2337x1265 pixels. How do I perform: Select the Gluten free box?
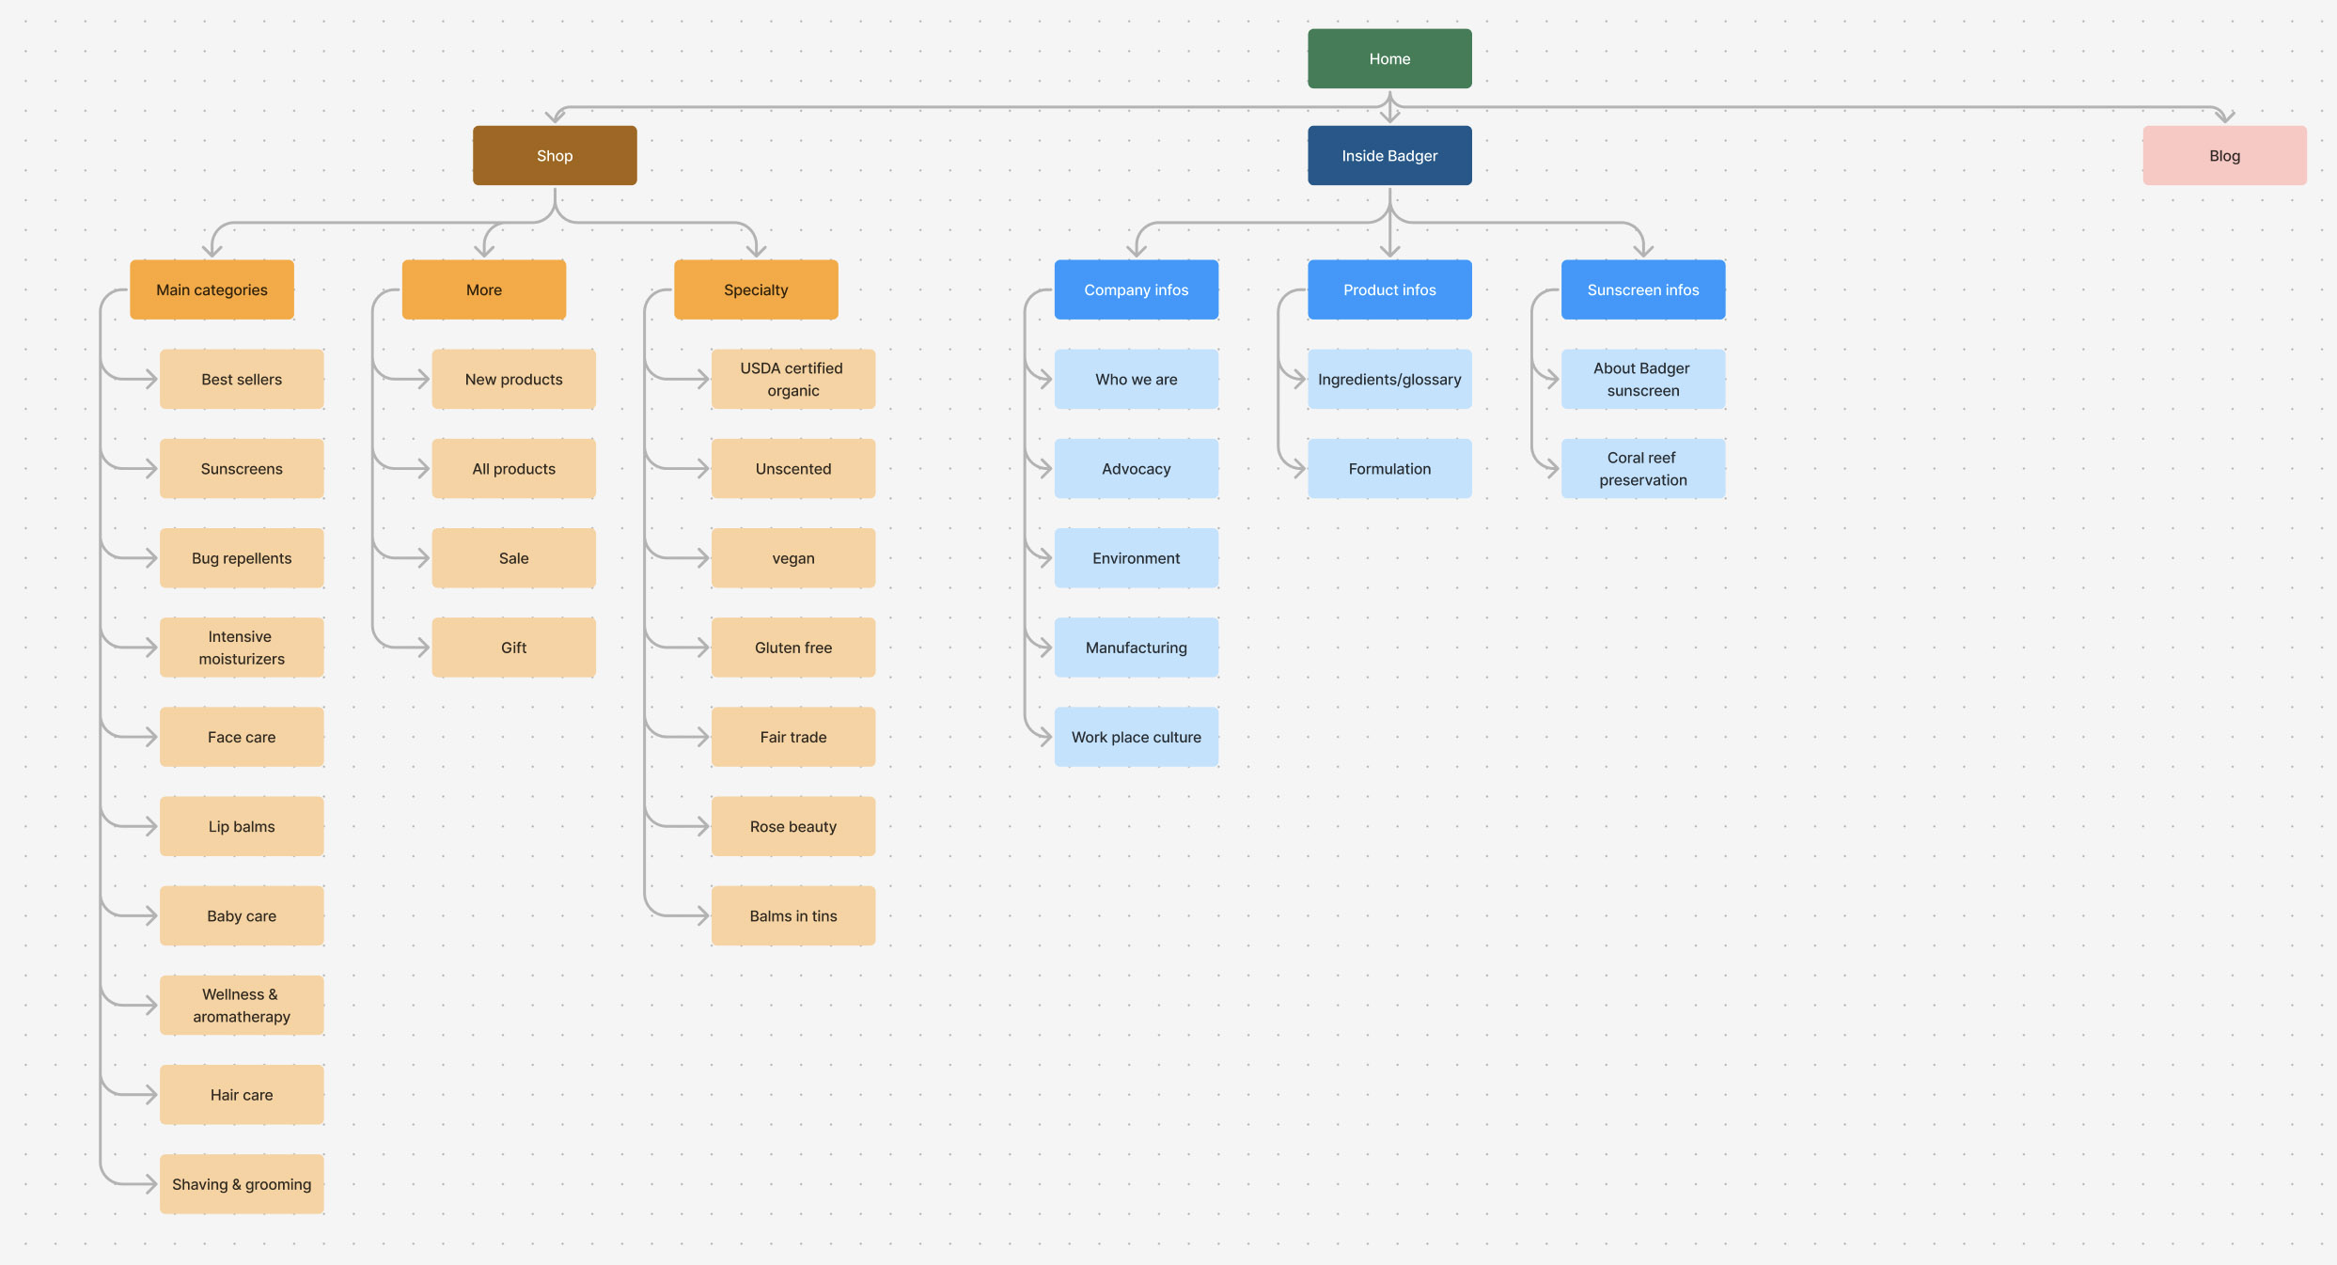coord(792,647)
